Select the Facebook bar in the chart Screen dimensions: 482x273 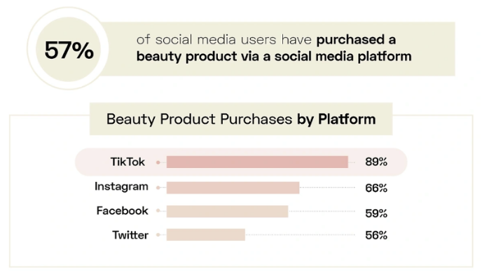click(x=228, y=211)
